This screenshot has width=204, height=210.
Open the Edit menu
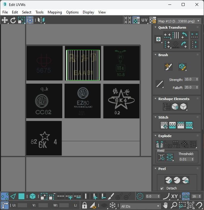click(15, 12)
